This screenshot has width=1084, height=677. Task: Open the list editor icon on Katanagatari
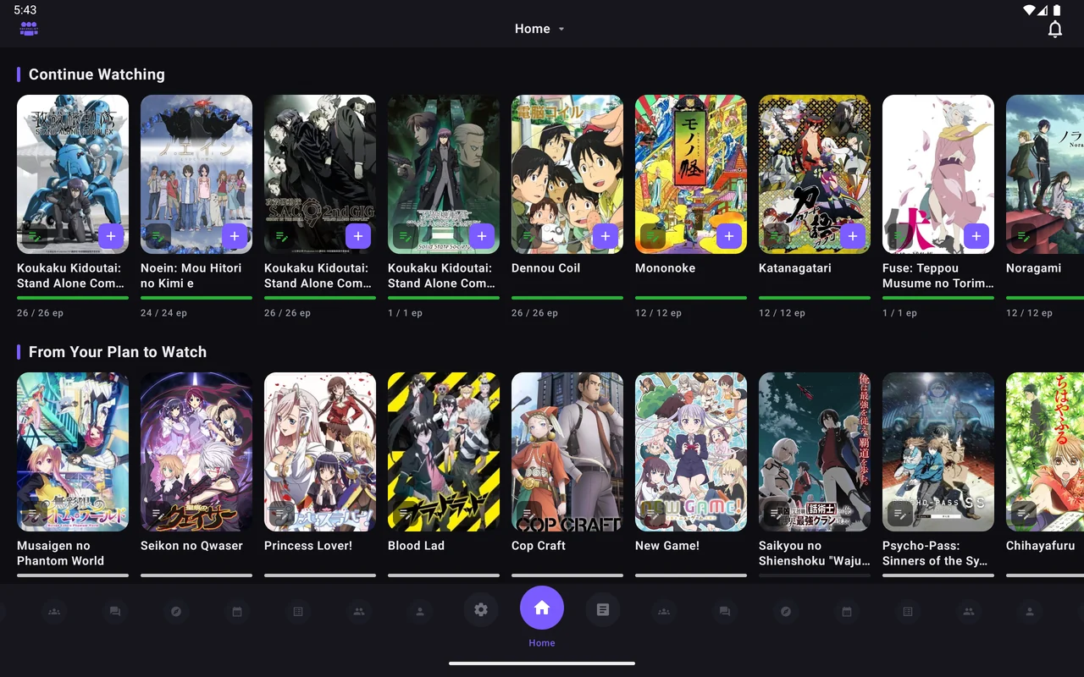point(776,236)
